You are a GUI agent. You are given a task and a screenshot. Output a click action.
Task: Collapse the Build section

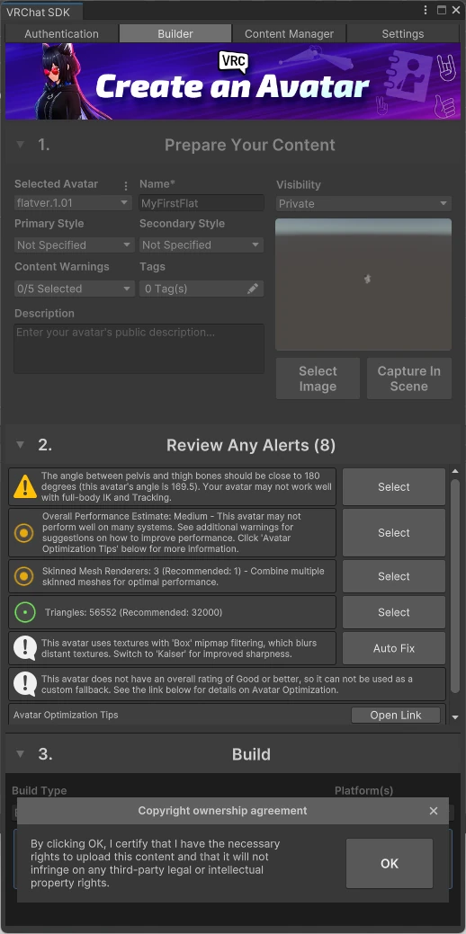pos(21,754)
